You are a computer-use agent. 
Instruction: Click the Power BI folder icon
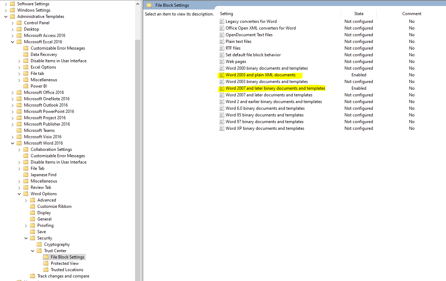tap(26, 86)
